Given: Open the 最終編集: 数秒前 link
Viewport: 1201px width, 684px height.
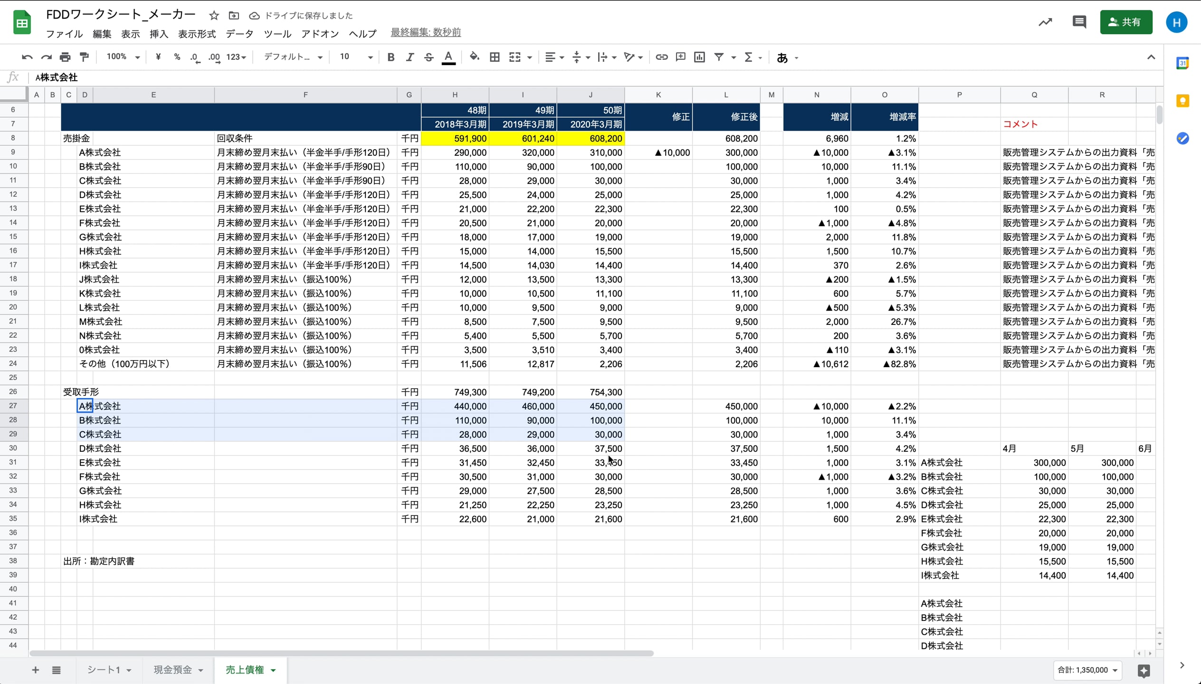Looking at the screenshot, I should coord(426,32).
